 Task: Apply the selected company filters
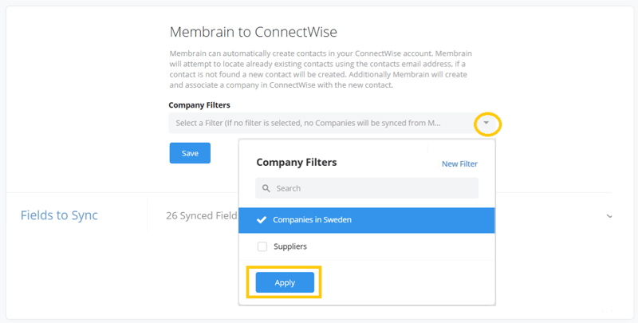tap(285, 282)
